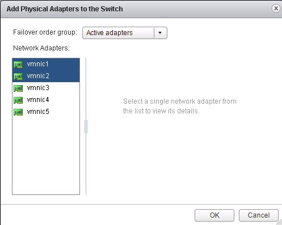Pick vmnic5 in the Network Adapters list

coord(46,112)
